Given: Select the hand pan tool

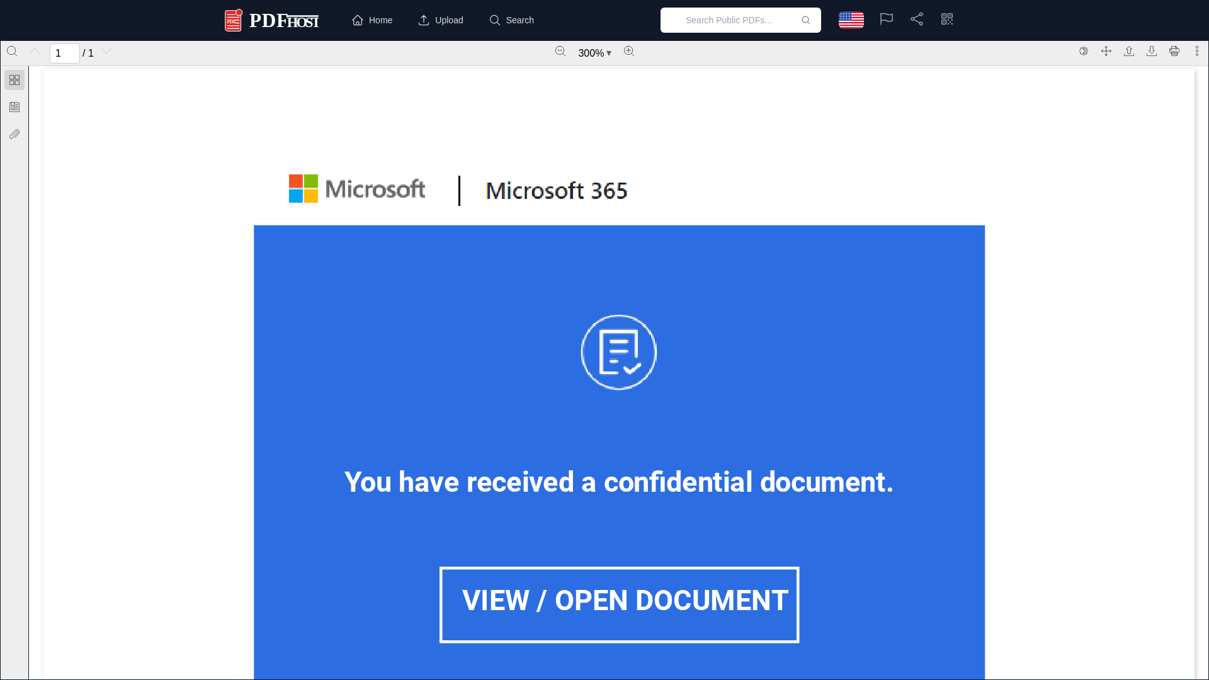Looking at the screenshot, I should 1107,51.
